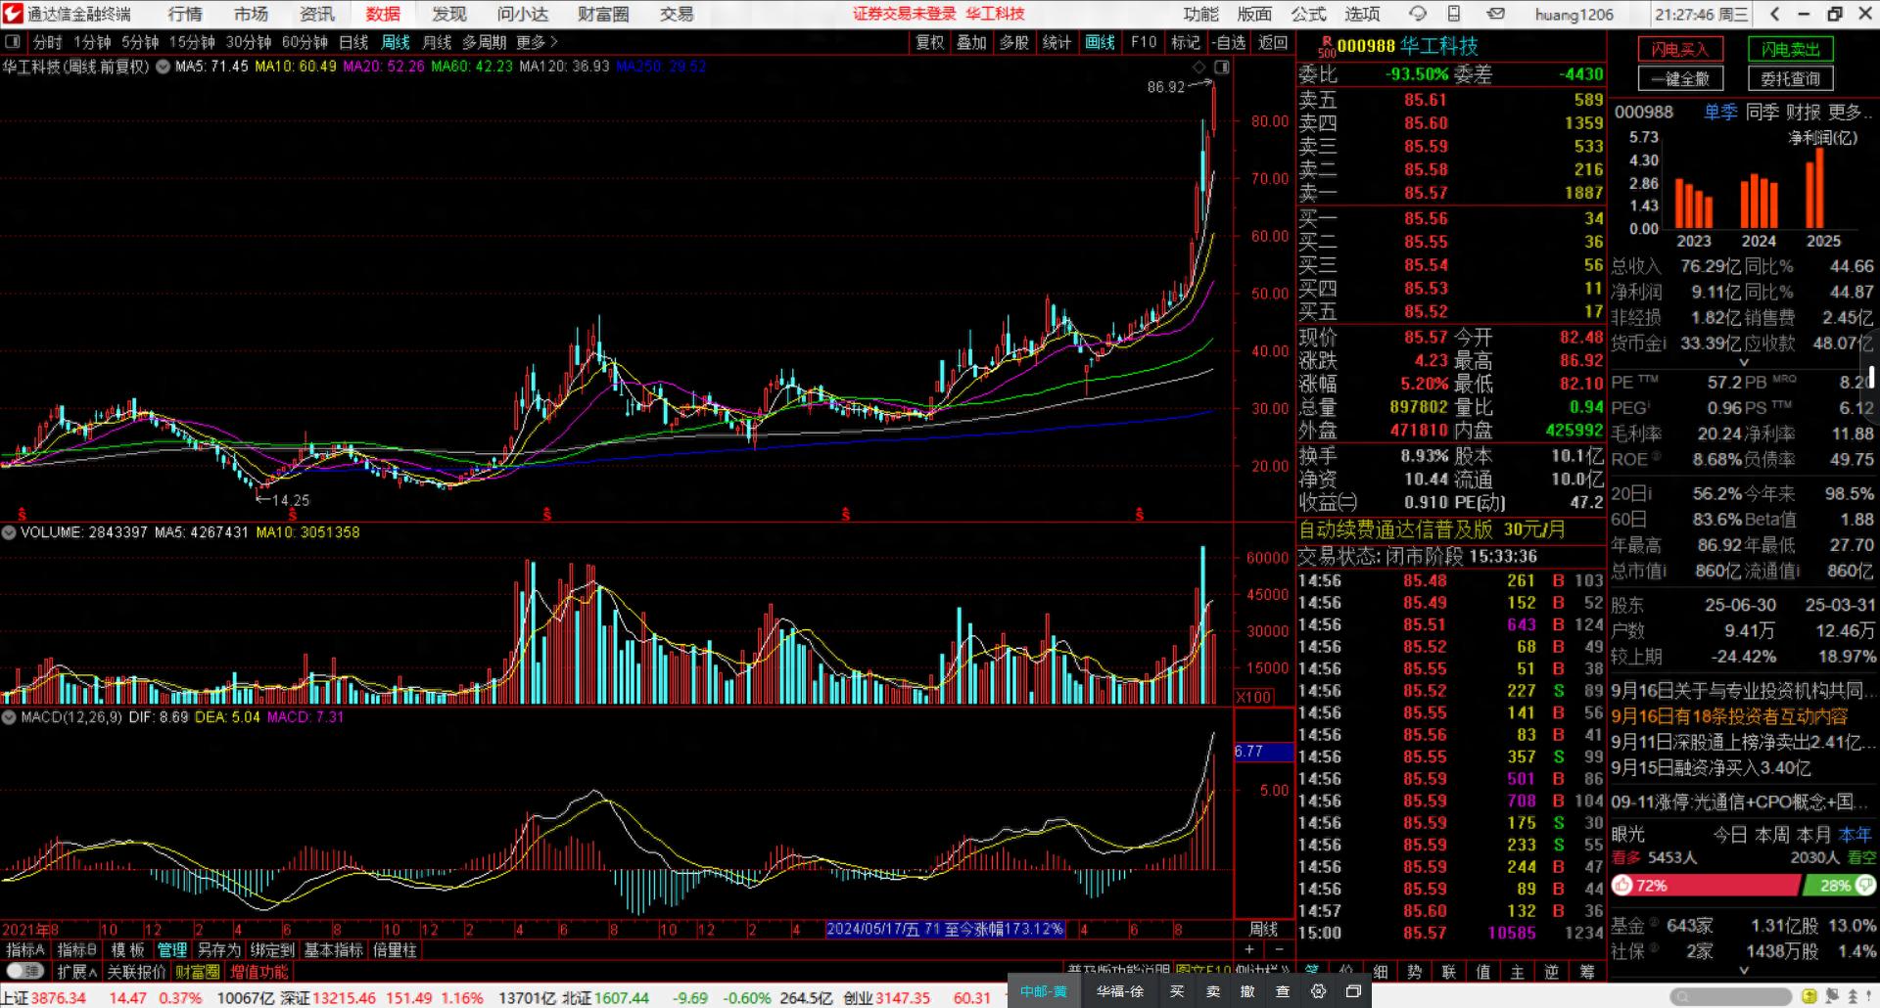Toggle the chart side panel icon

1221,67
